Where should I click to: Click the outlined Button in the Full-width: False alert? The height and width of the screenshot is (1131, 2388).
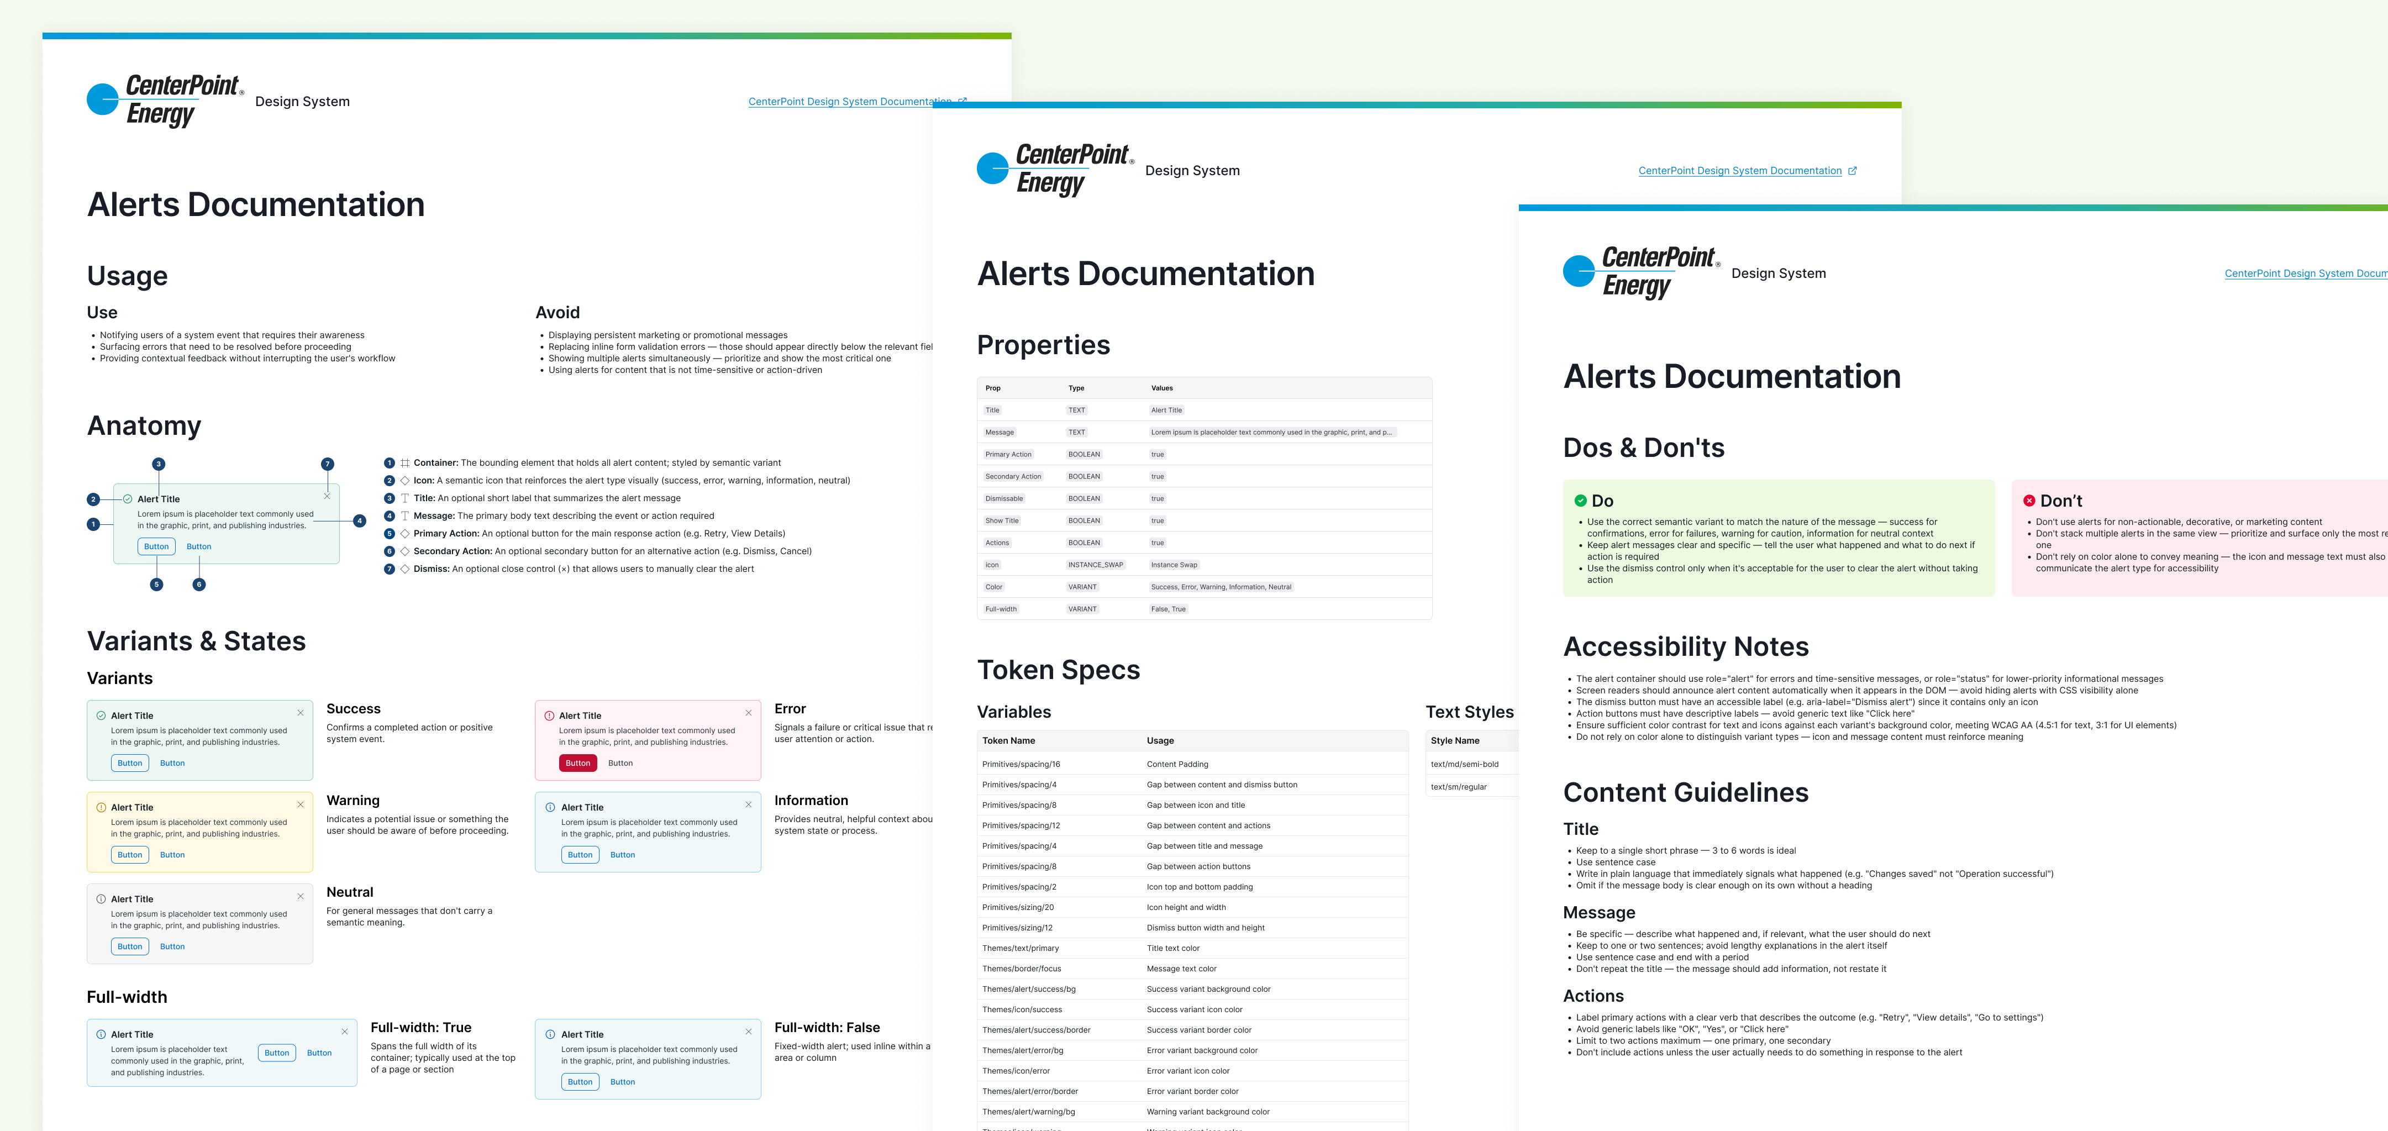pos(580,1082)
